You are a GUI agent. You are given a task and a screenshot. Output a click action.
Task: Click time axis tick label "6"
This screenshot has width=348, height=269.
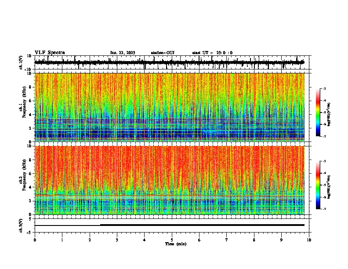[199, 240]
